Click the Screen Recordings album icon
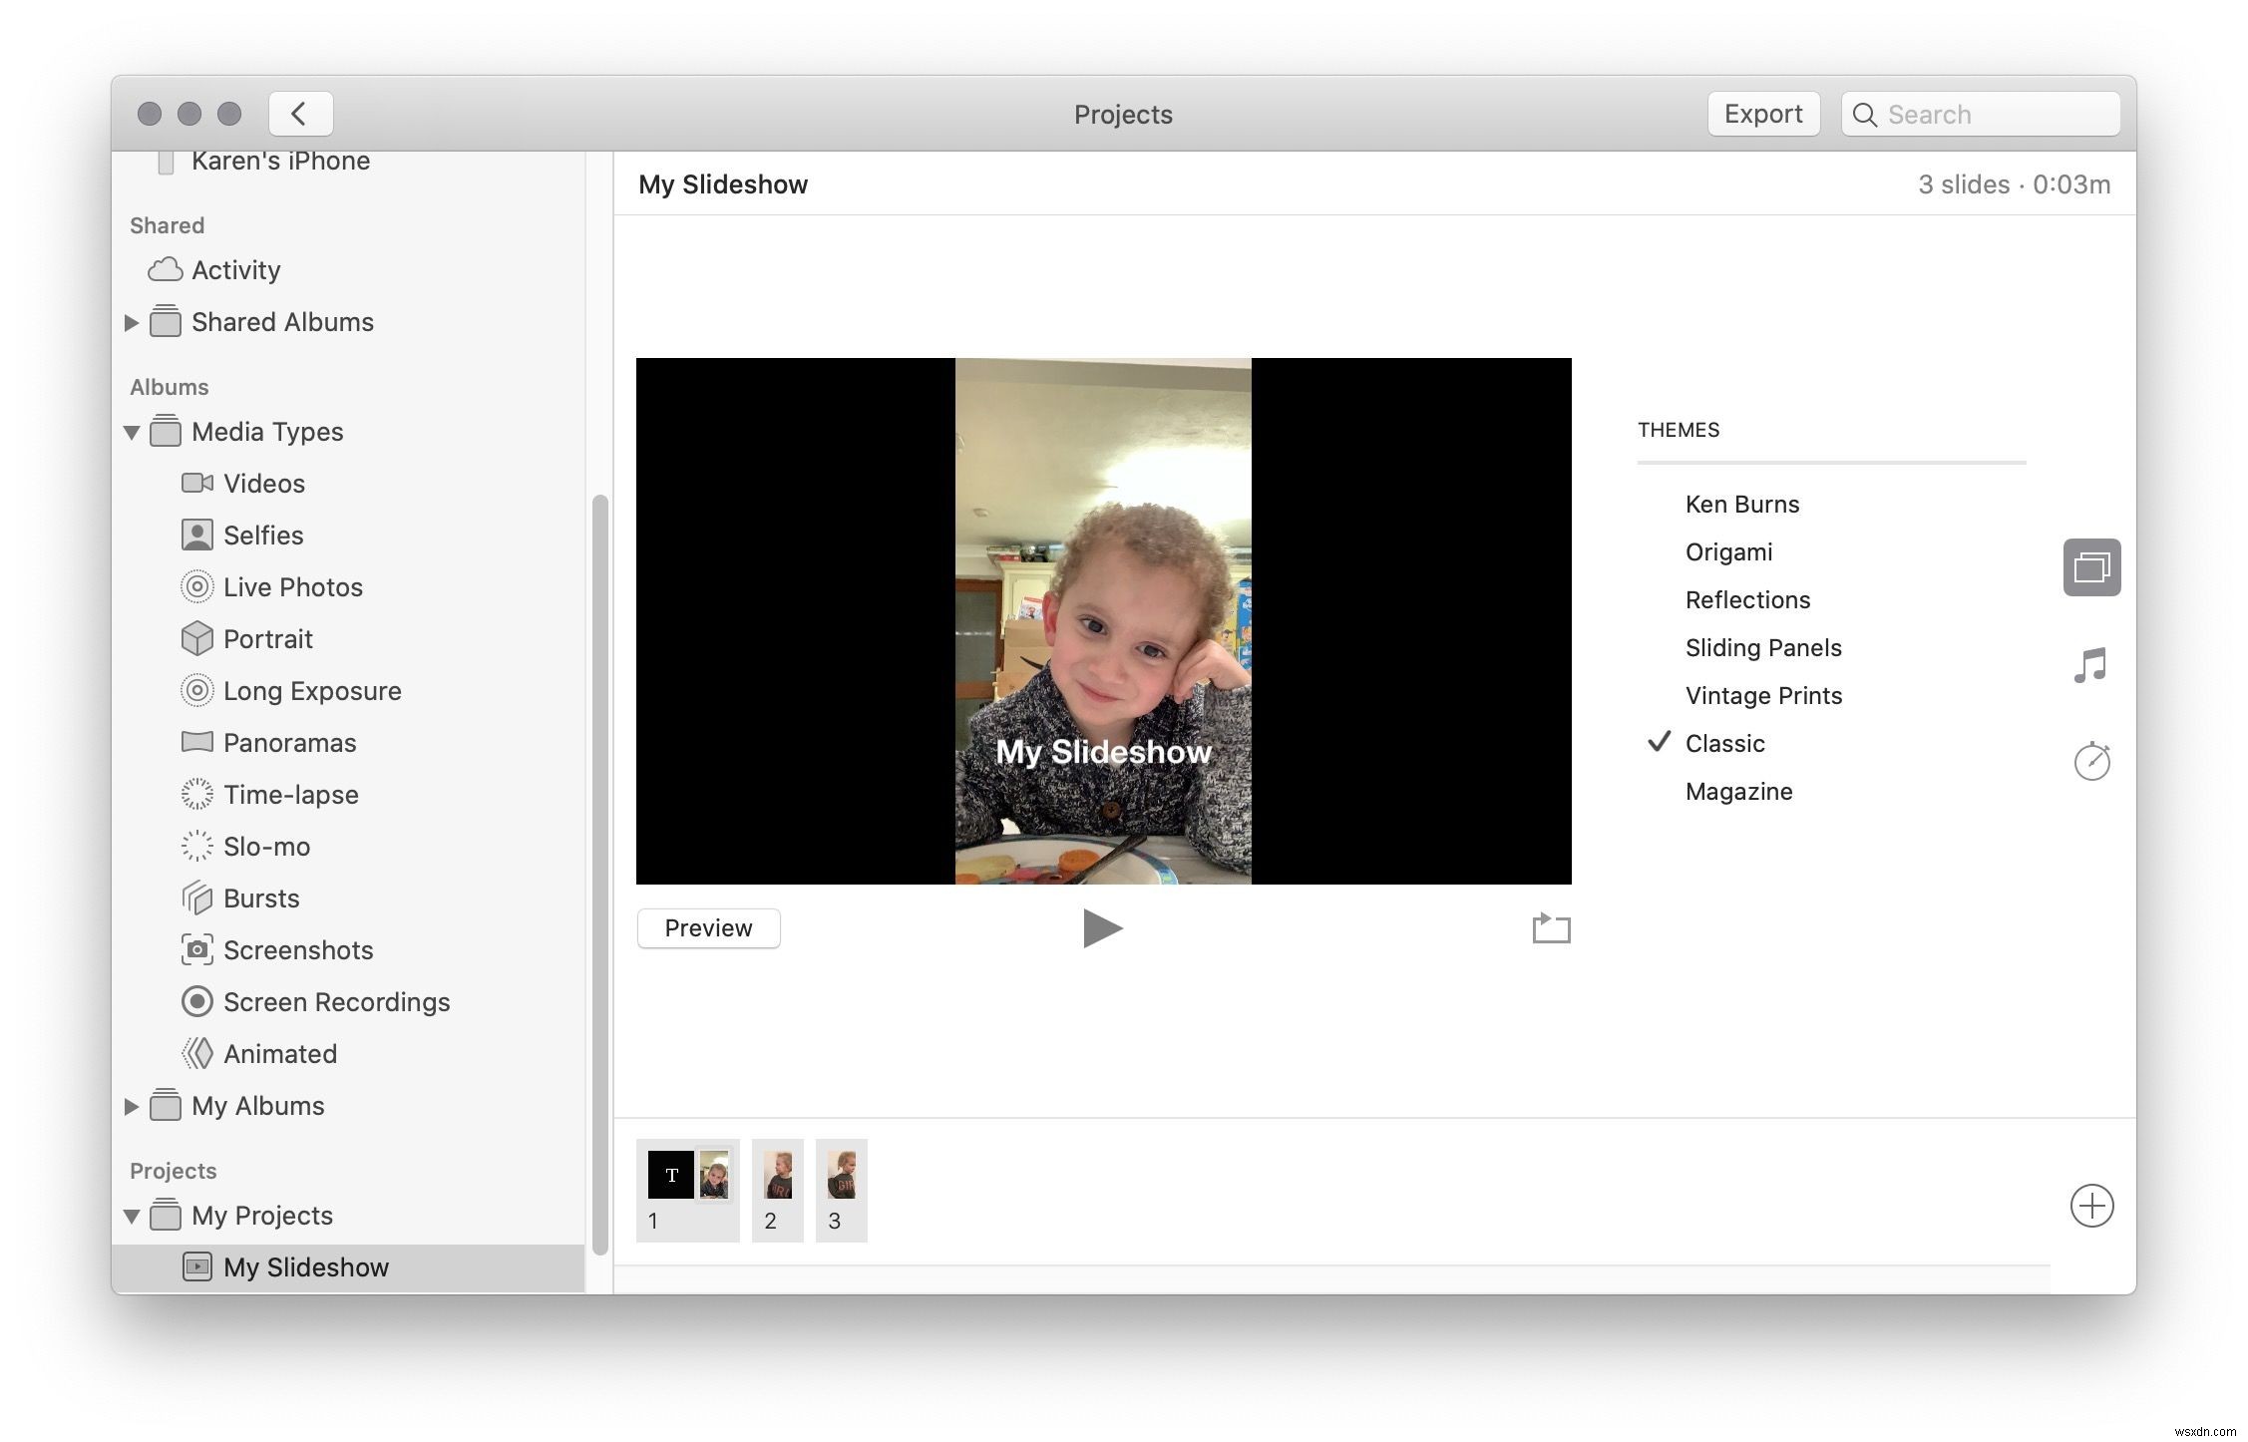This screenshot has height=1442, width=2248. 195,999
